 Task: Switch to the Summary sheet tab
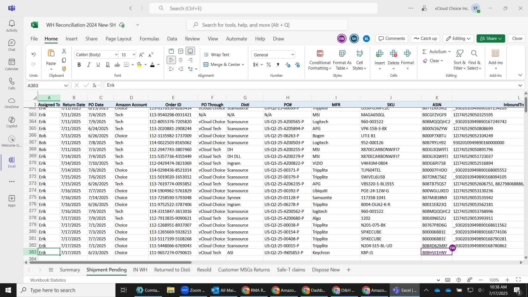pos(70,270)
